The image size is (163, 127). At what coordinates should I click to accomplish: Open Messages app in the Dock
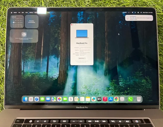43,99
